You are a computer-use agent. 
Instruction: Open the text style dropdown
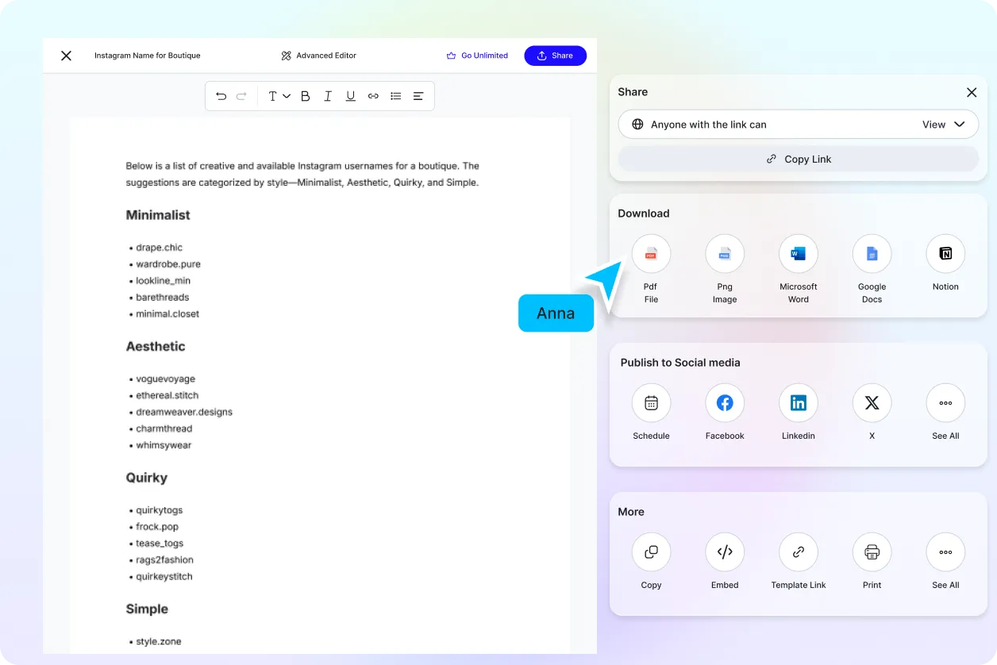coord(277,95)
